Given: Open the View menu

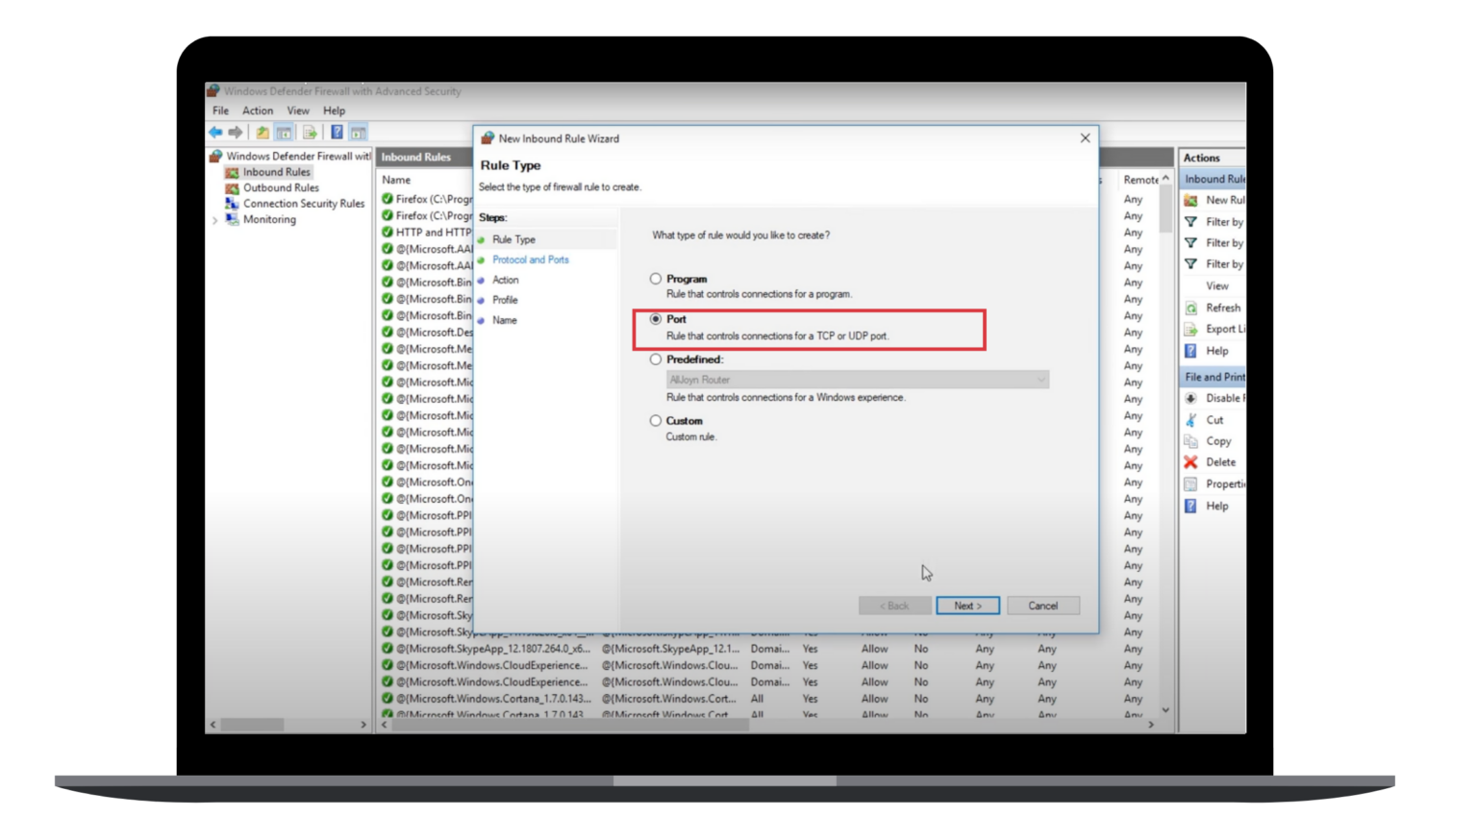Looking at the screenshot, I should tap(298, 111).
